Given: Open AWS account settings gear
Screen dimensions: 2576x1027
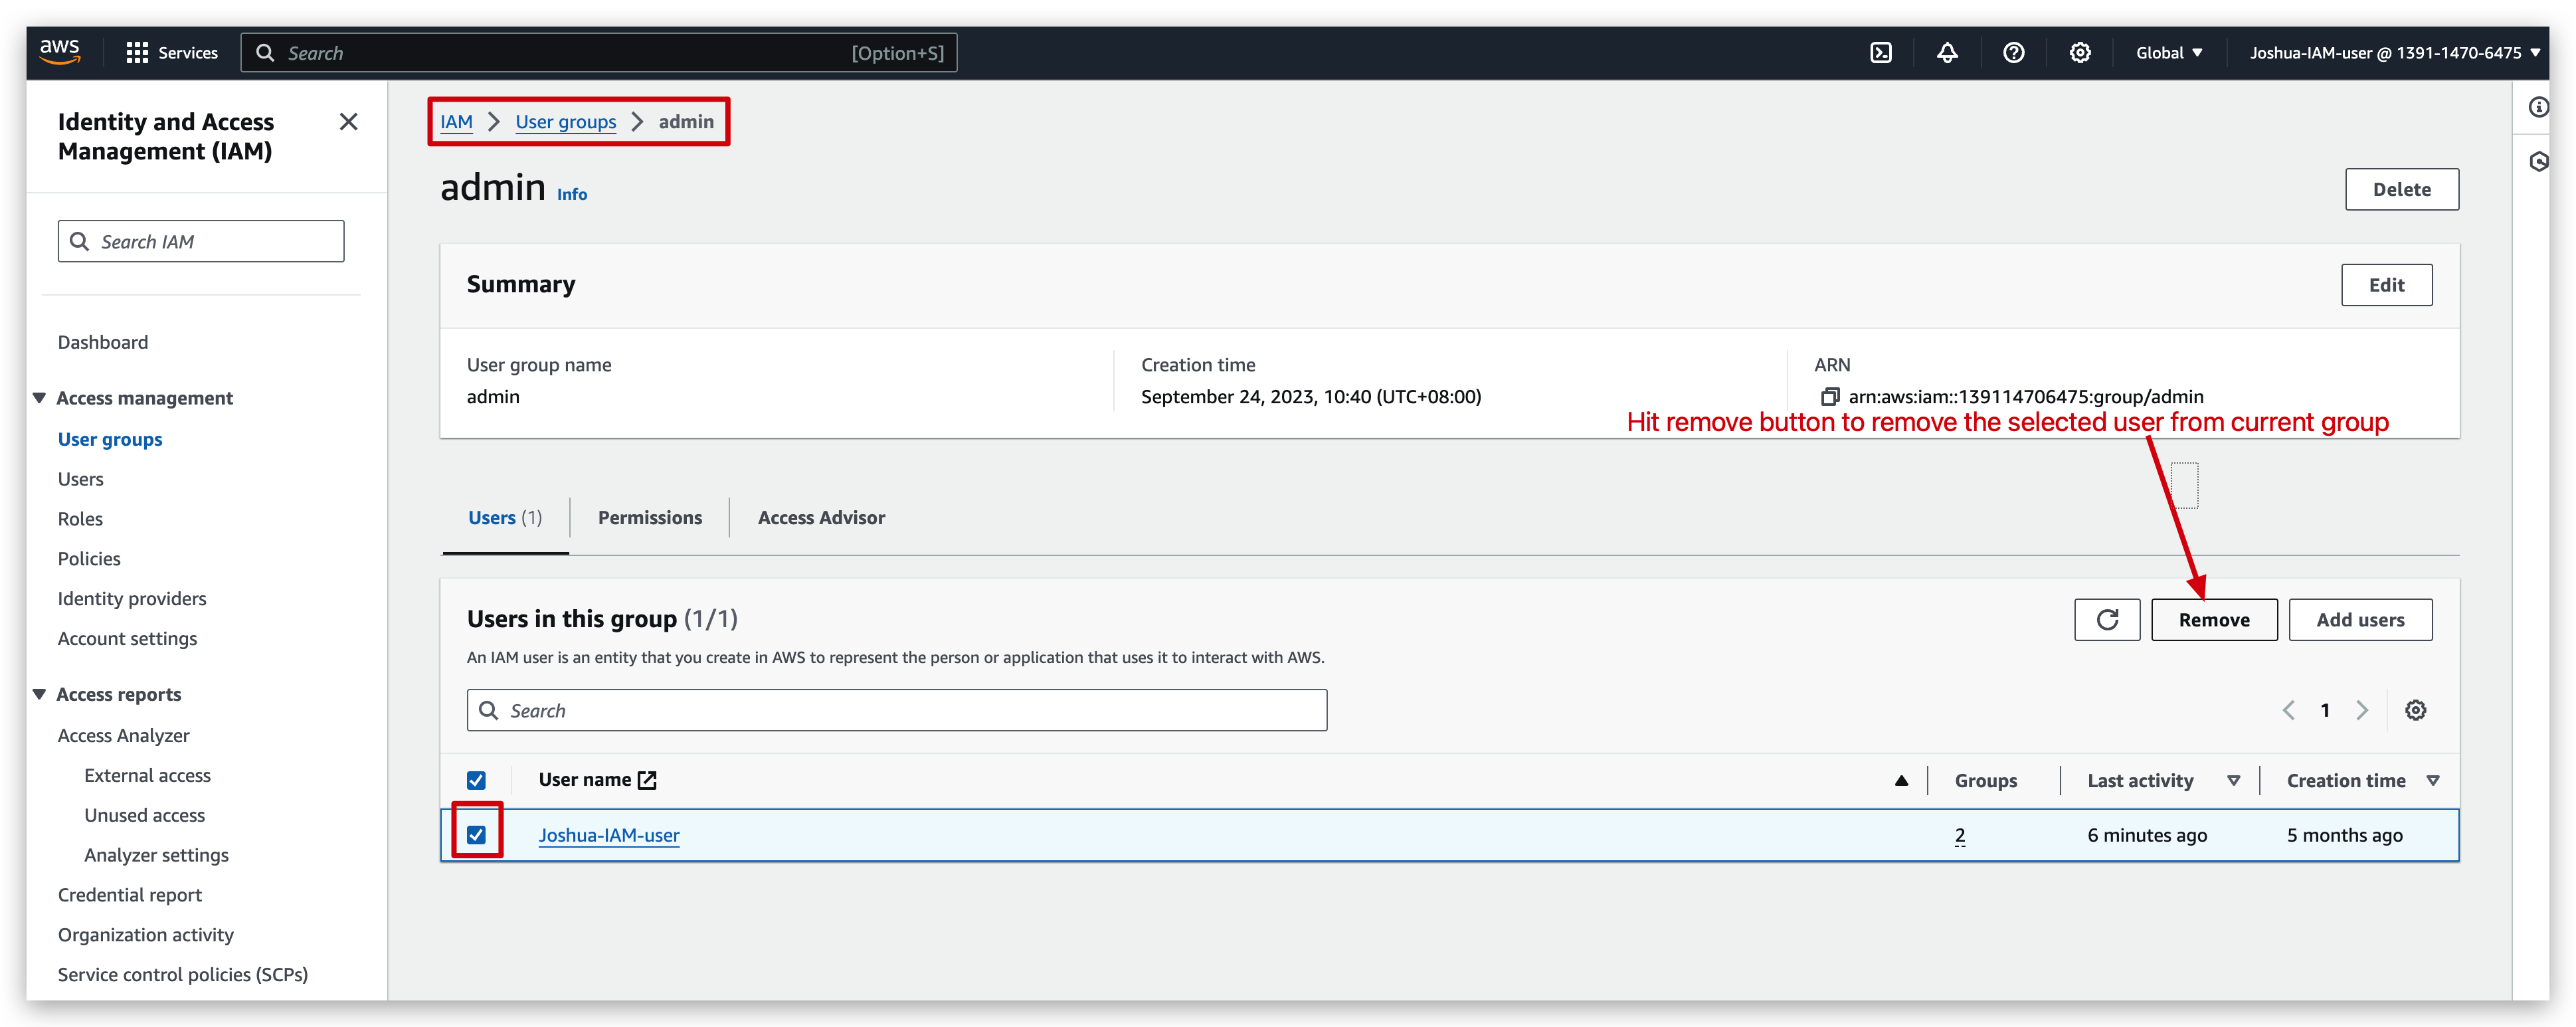Looking at the screenshot, I should point(2081,52).
